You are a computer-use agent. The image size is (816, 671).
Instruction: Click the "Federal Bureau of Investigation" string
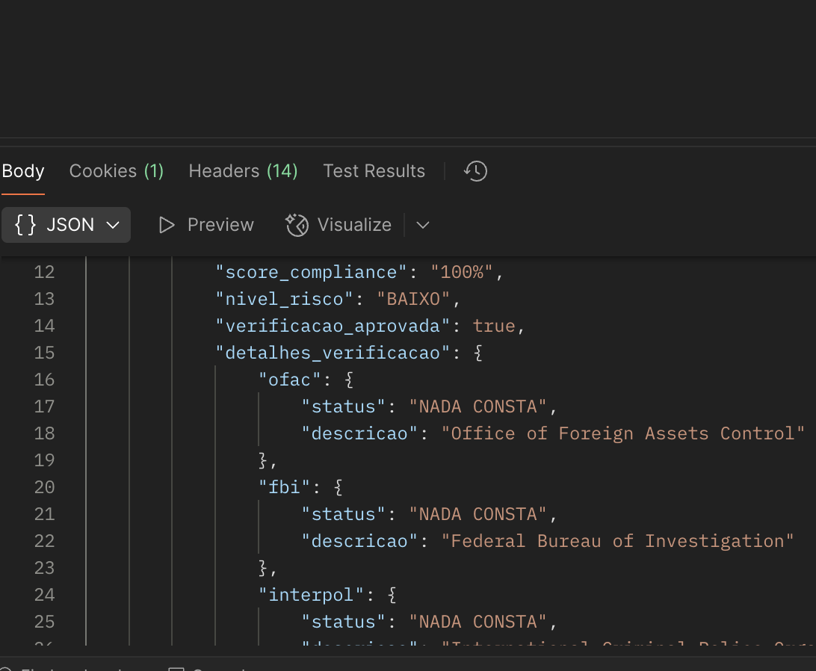point(617,541)
